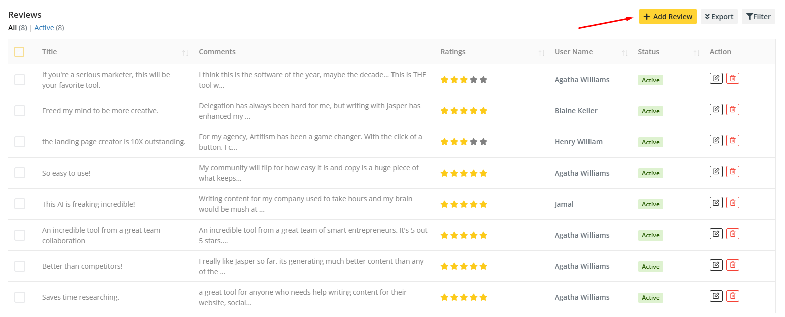Edit the Jamal review entry

[716, 203]
